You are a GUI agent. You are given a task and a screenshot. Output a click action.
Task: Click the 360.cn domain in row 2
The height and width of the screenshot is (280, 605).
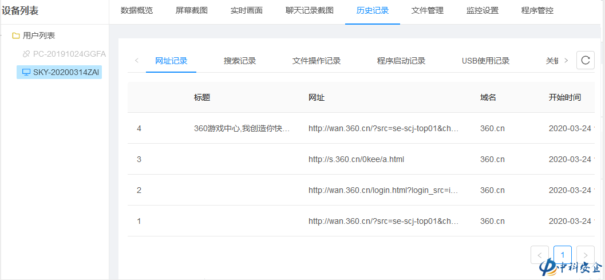492,190
